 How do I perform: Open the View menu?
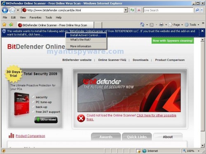coord(23,18)
